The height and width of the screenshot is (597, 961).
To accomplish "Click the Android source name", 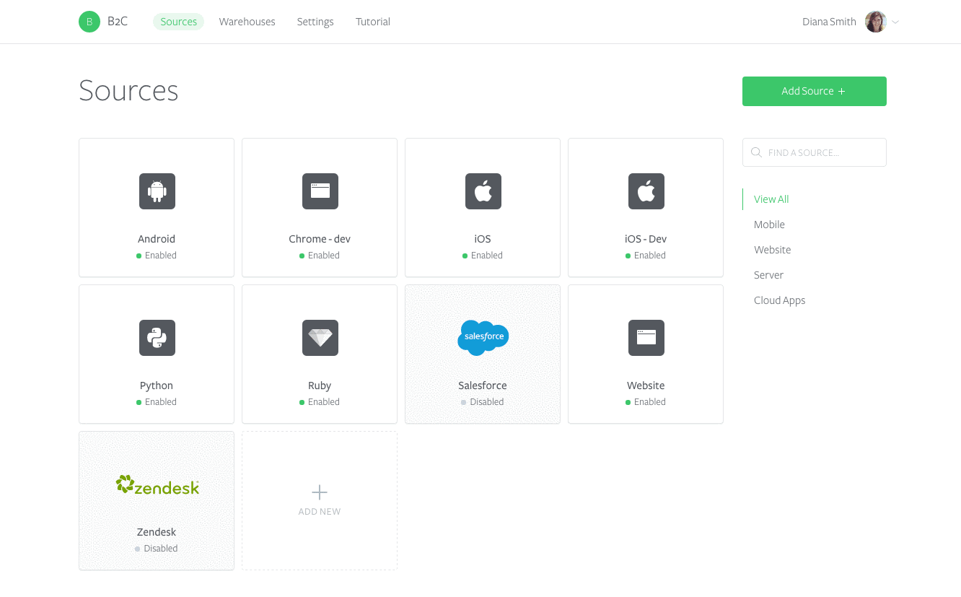I will pos(157,239).
